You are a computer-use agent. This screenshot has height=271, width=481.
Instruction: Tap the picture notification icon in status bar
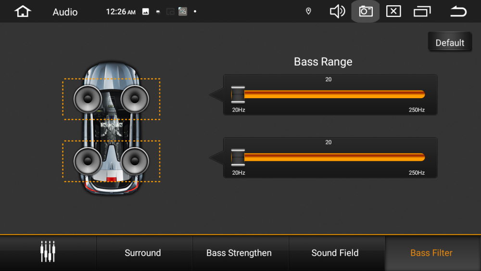(x=146, y=12)
